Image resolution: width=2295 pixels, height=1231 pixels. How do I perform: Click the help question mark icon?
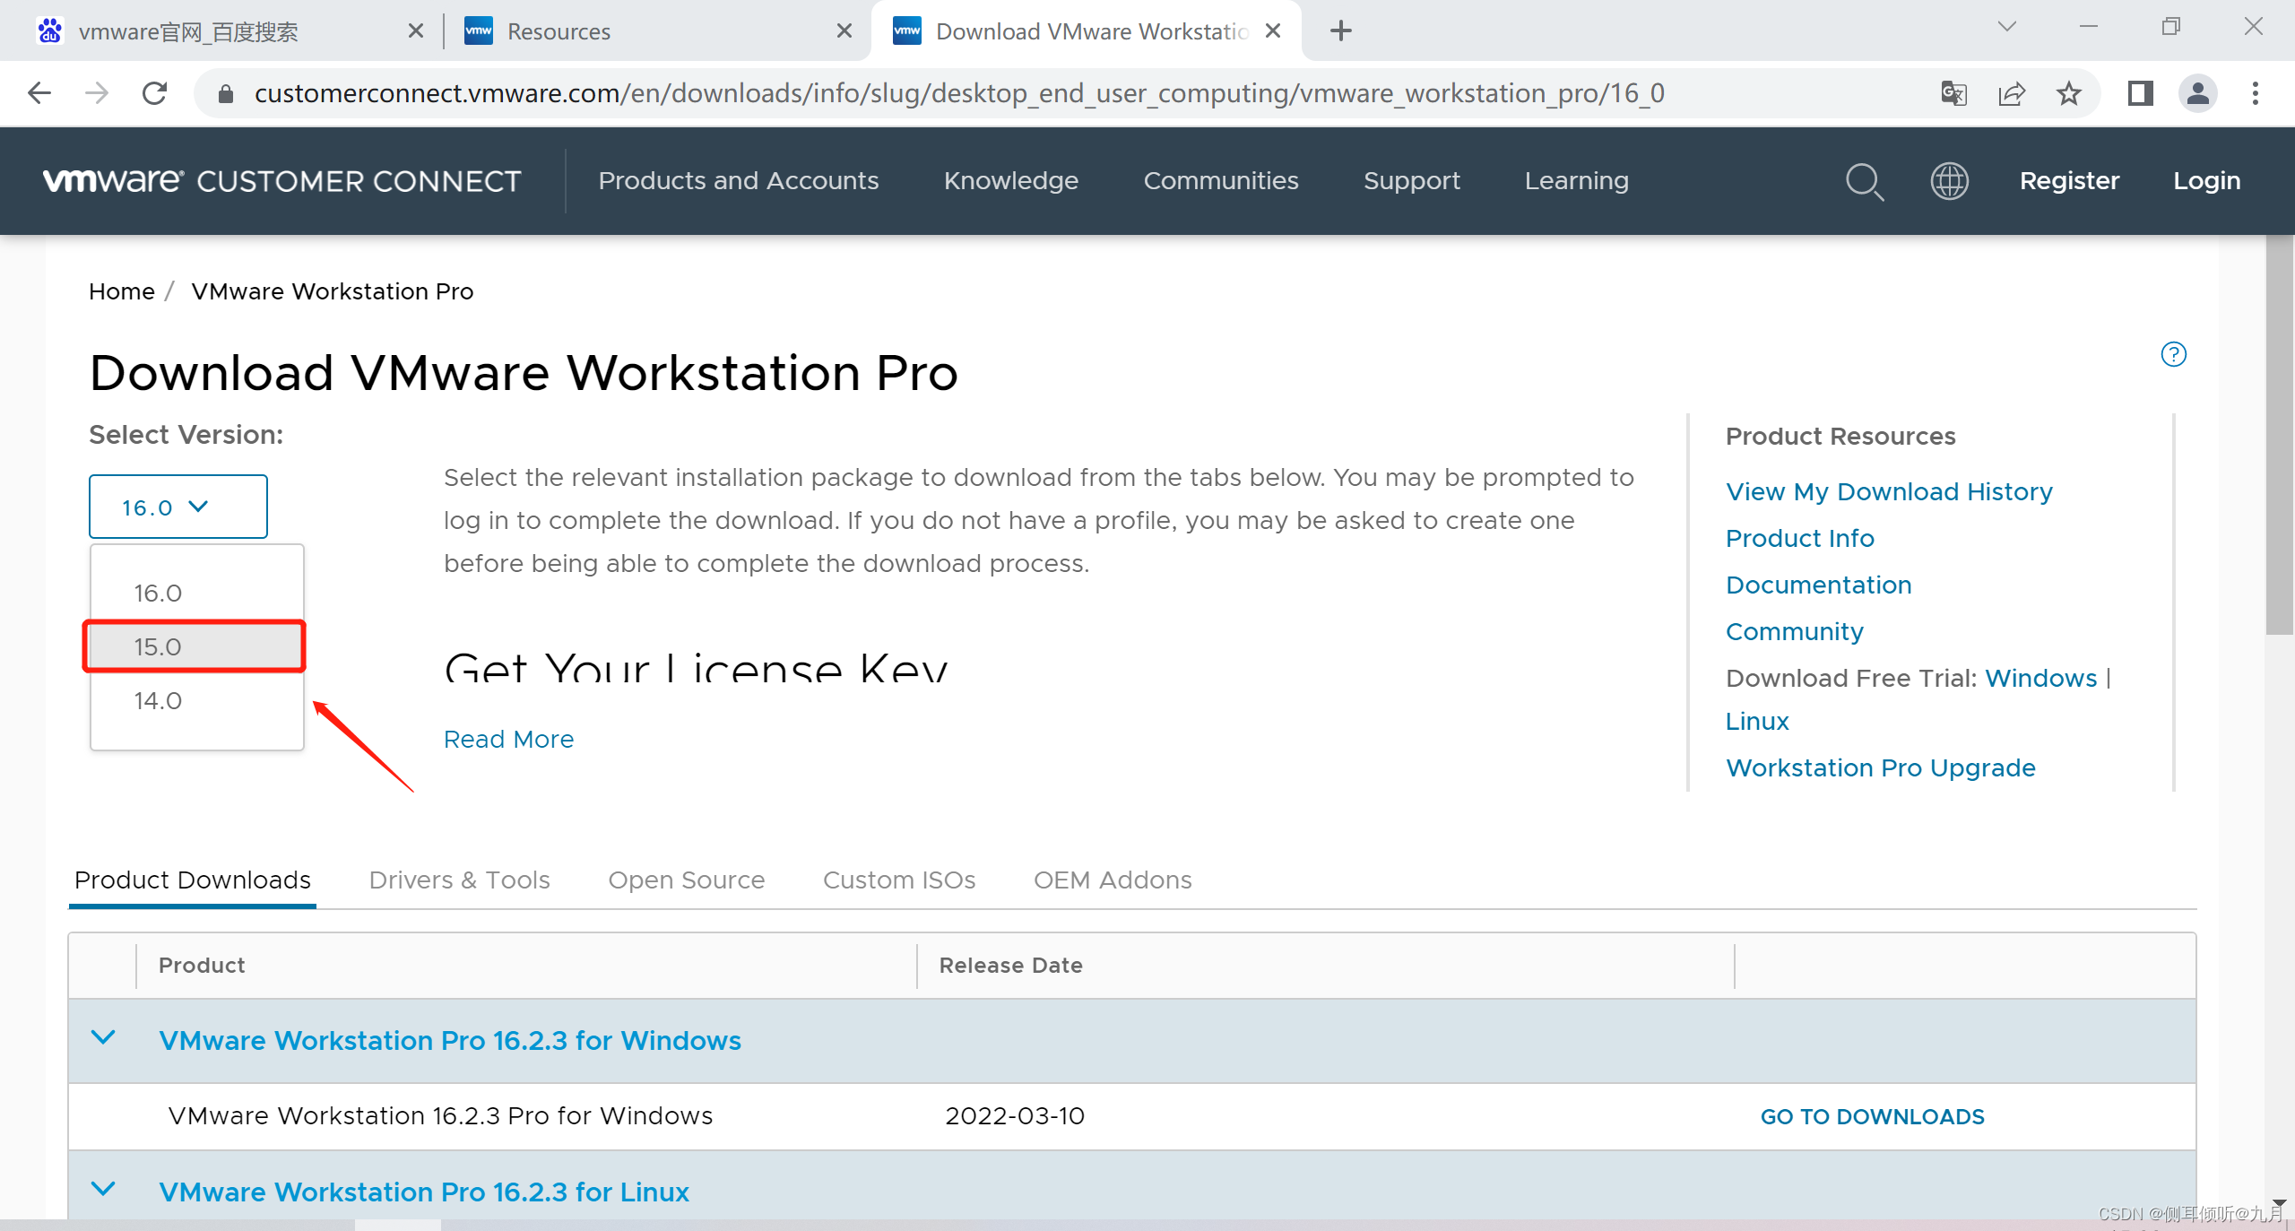(2174, 355)
